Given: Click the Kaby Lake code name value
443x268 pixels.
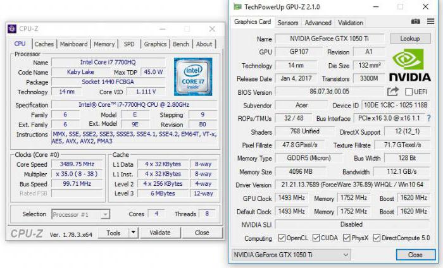Looking at the screenshot, I should [x=80, y=72].
